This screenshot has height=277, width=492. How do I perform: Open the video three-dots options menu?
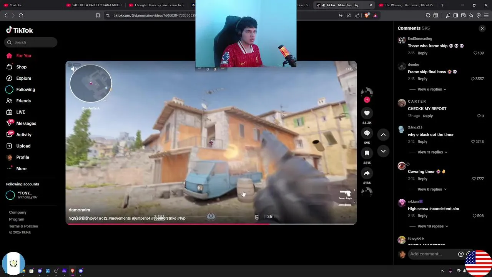coord(348,69)
